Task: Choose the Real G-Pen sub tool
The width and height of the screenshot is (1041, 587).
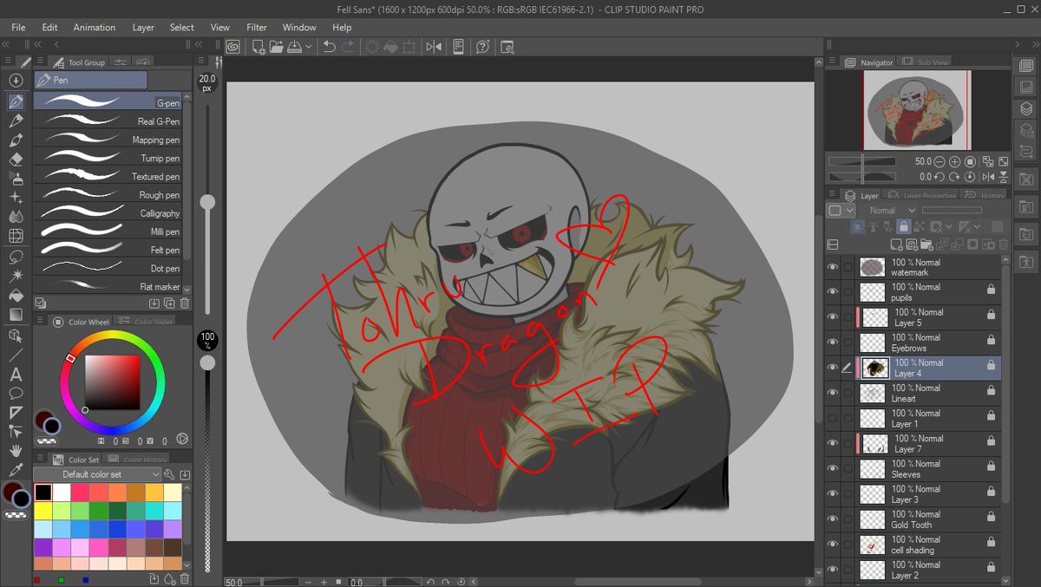Action: pyautogui.click(x=108, y=121)
